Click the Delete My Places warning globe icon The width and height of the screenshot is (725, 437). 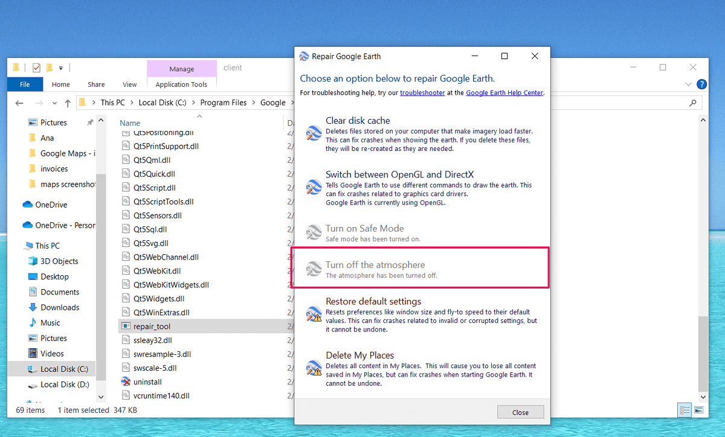click(x=313, y=368)
